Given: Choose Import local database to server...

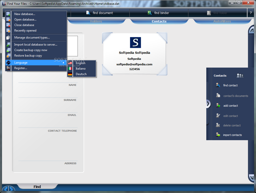Looking at the screenshot, I should [x=36, y=45].
